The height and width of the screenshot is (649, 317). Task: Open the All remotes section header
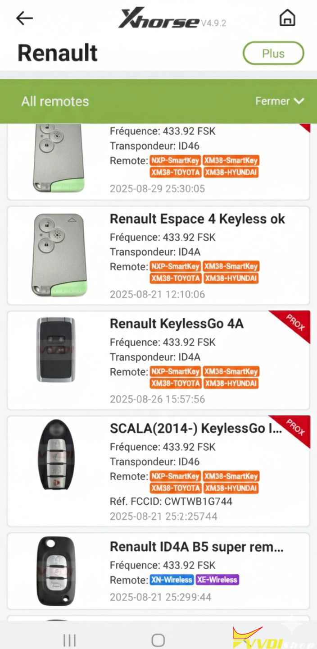coord(55,101)
